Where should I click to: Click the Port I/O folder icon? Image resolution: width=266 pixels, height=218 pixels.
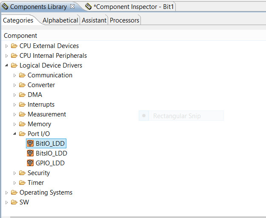[23, 134]
